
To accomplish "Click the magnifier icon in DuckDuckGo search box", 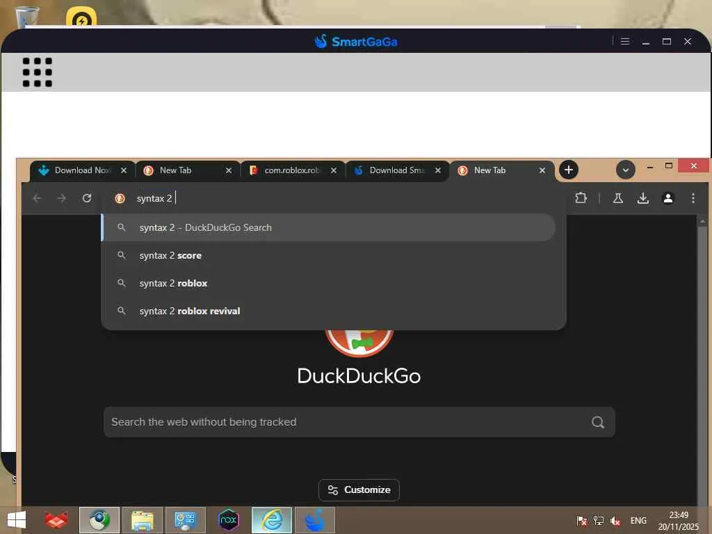I will pyautogui.click(x=598, y=422).
